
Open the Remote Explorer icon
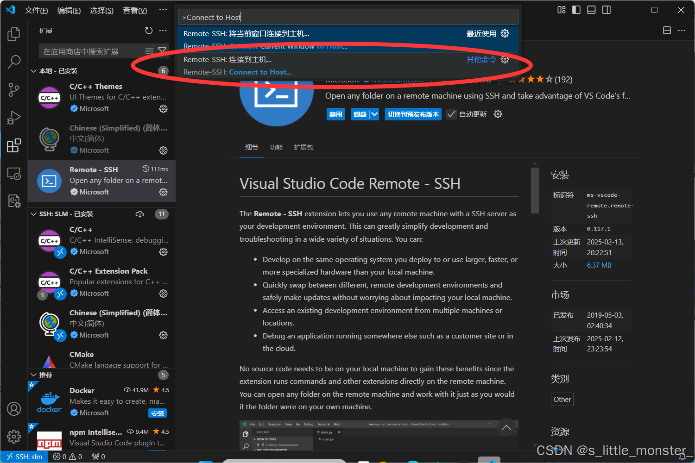pos(14,174)
